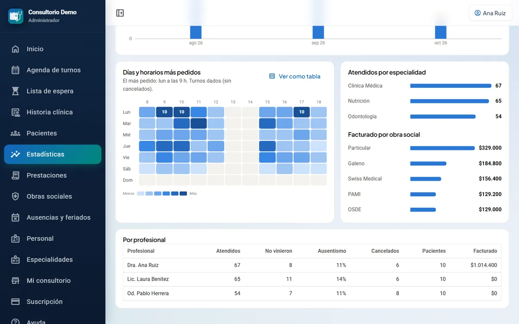Click the badge icon for Personal
The height and width of the screenshot is (324, 519).
(x=16, y=238)
